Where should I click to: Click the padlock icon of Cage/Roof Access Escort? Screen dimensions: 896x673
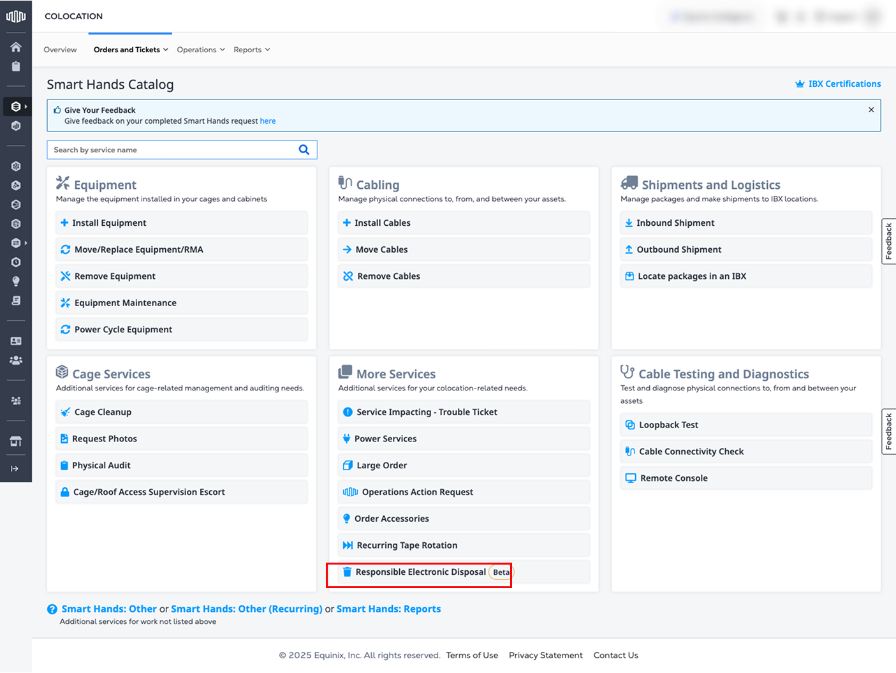pos(65,492)
